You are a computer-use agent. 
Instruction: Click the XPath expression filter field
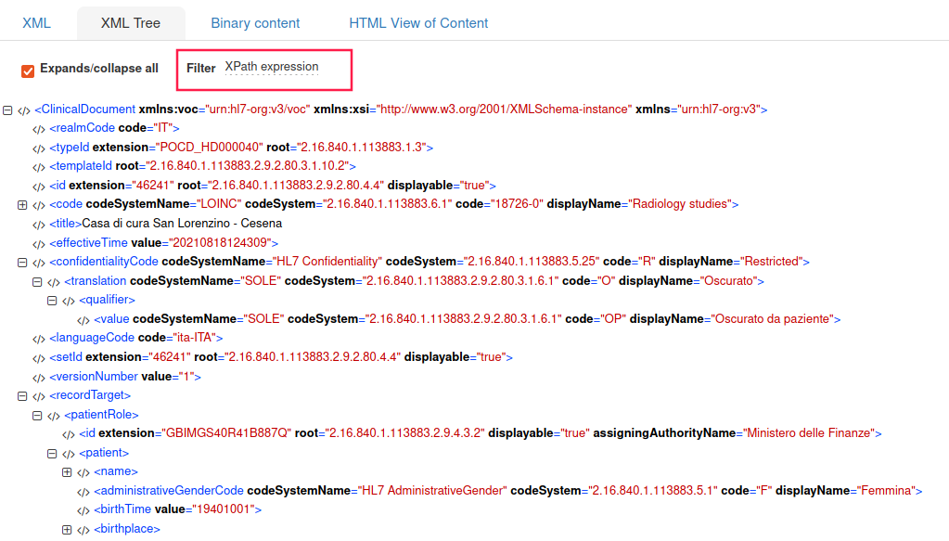coord(283,68)
